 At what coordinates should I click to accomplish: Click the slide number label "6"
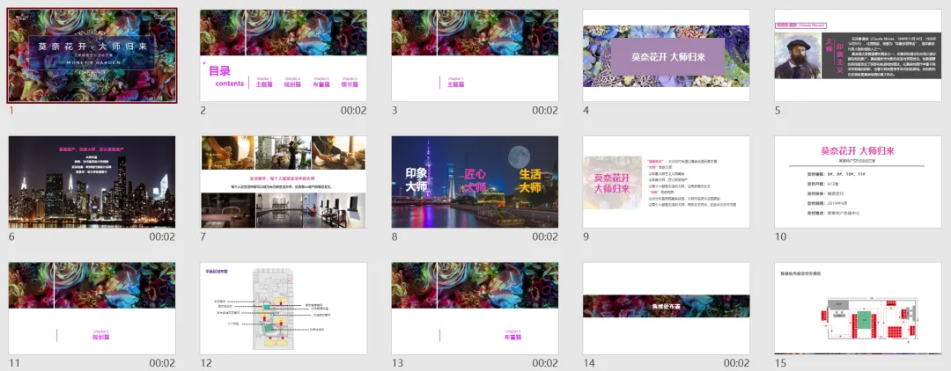pyautogui.click(x=11, y=237)
